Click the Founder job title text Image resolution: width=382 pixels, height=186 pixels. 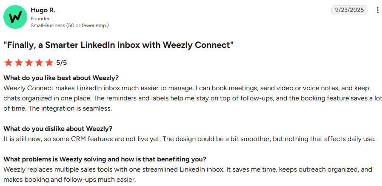[x=40, y=19]
